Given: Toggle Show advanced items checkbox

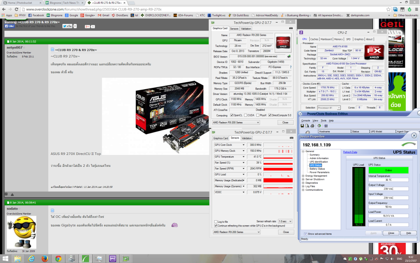Looking at the screenshot, I should coord(305,234).
